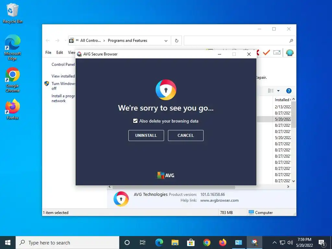Select Firefox desktop shortcut
This screenshot has width=332, height=249.
tap(13, 109)
